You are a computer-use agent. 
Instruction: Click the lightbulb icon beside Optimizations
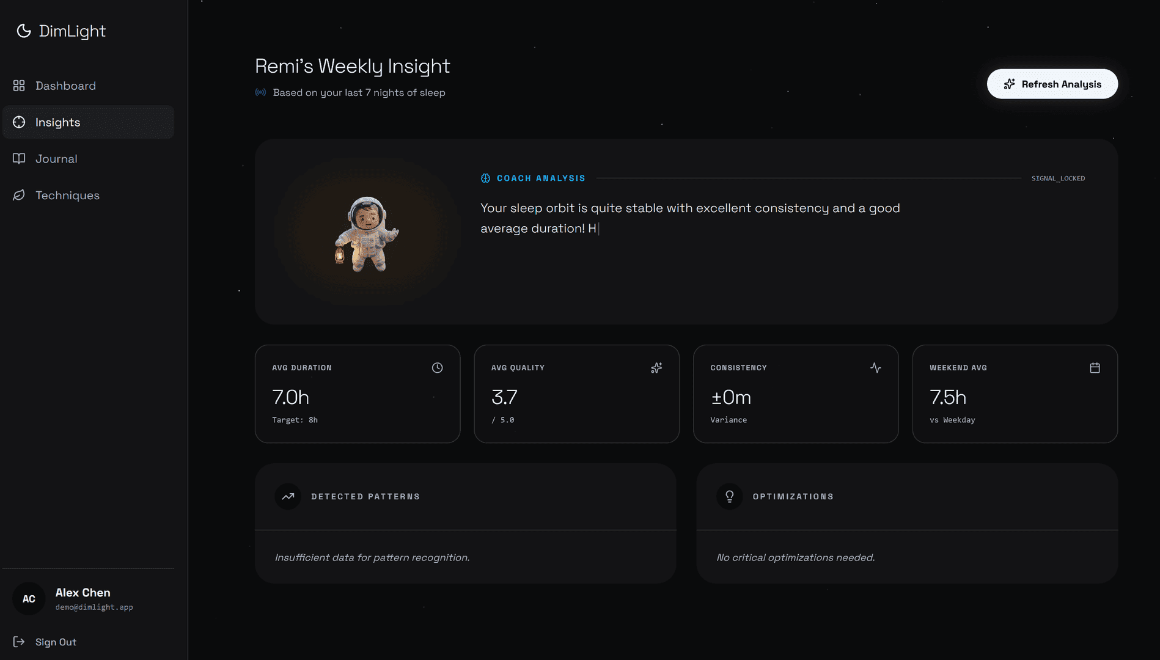click(729, 497)
